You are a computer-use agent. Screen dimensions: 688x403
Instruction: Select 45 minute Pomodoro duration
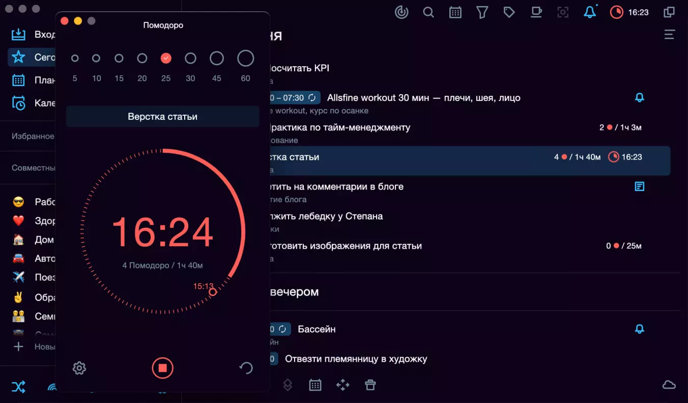pyautogui.click(x=217, y=58)
